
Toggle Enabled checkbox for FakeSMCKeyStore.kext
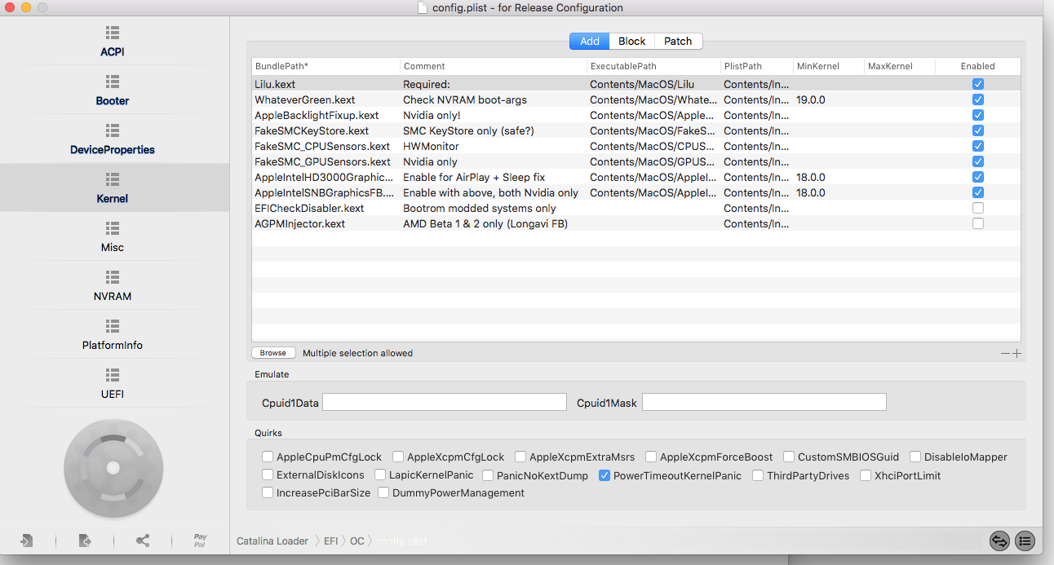(978, 130)
